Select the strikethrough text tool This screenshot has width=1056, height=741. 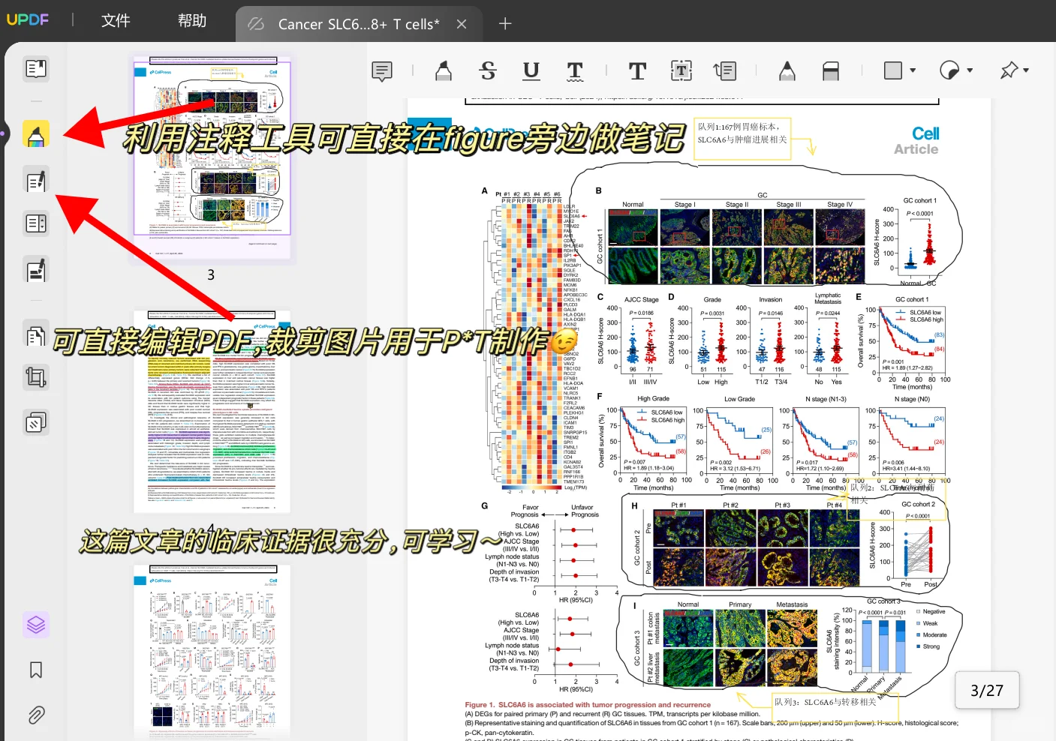point(488,71)
